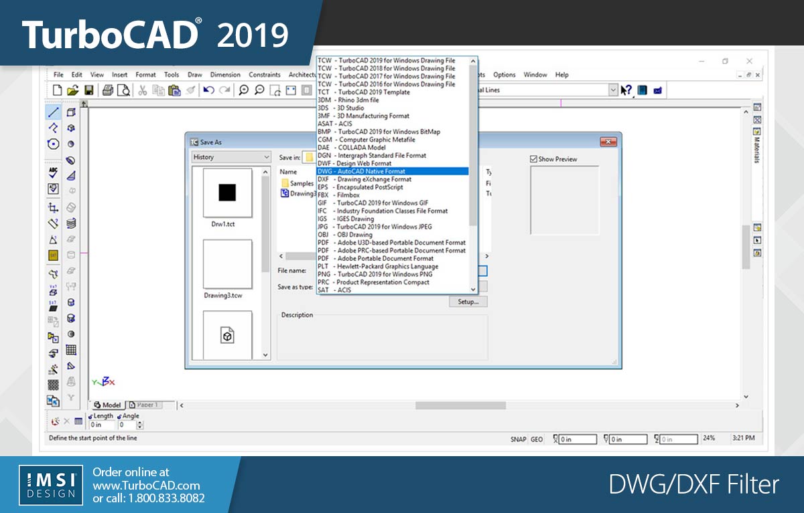Click the TC icon in Save As title bar
Image resolution: width=804 pixels, height=513 pixels.
click(194, 142)
